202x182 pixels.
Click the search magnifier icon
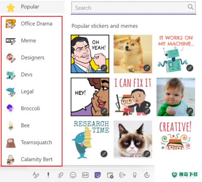point(191,7)
